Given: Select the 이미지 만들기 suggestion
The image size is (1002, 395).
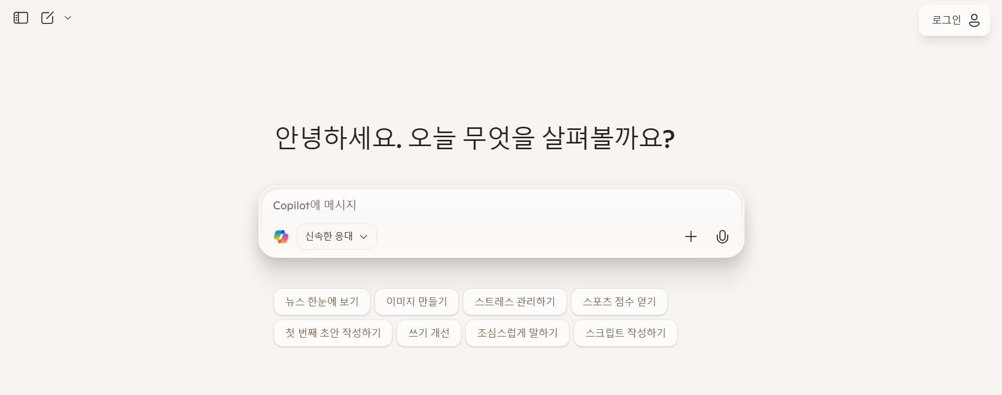Looking at the screenshot, I should click(416, 302).
